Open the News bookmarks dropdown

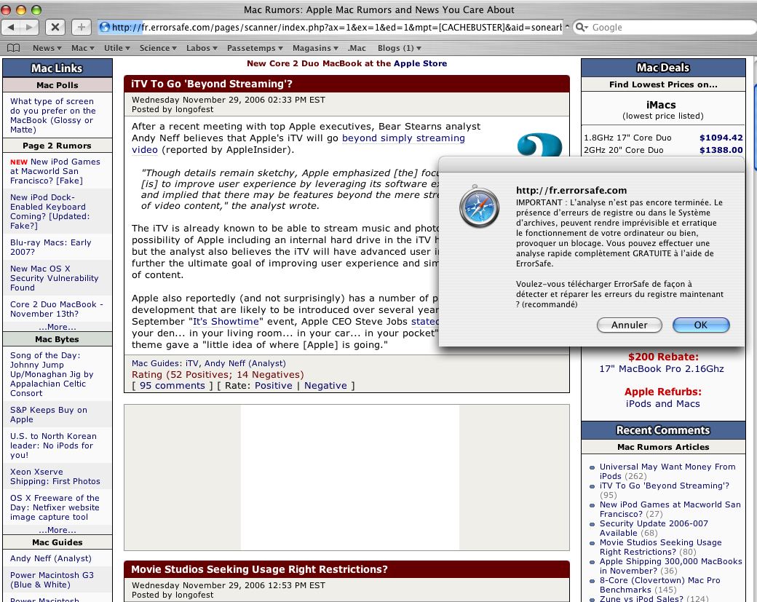[x=47, y=48]
